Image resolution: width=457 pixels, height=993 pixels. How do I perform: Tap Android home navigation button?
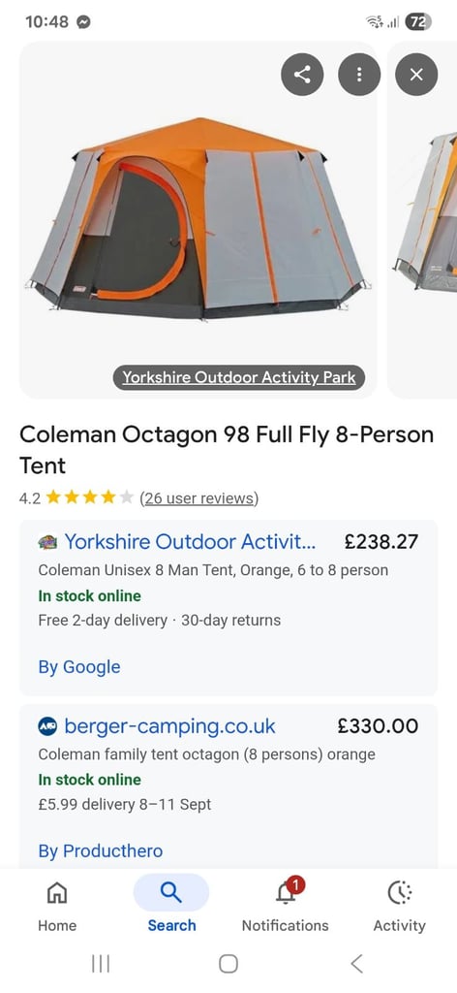pos(228,964)
